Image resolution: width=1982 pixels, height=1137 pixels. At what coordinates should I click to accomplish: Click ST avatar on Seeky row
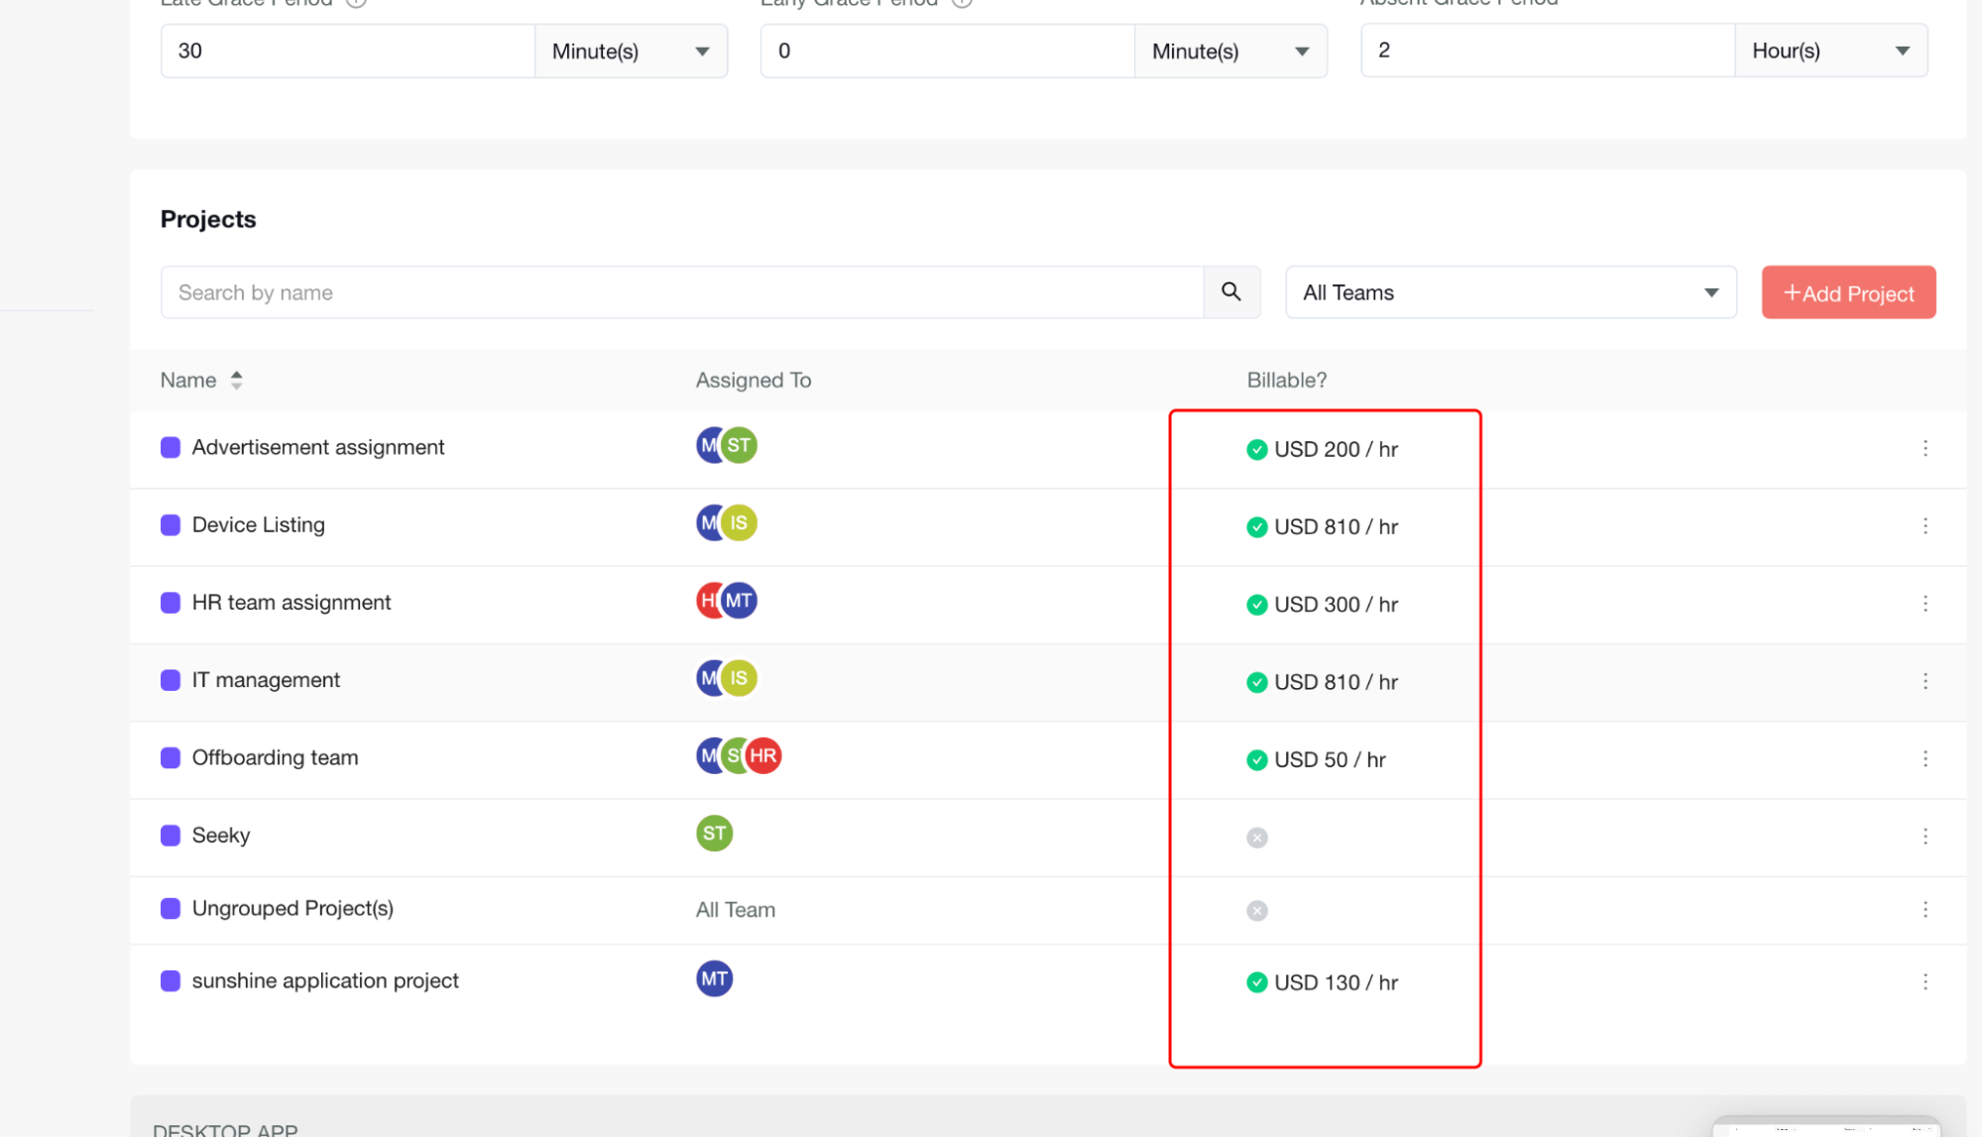tap(714, 834)
